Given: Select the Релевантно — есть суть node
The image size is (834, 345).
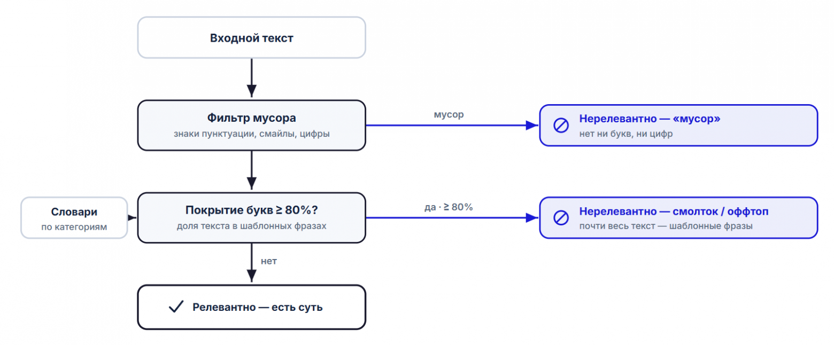Looking at the screenshot, I should tap(251, 307).
